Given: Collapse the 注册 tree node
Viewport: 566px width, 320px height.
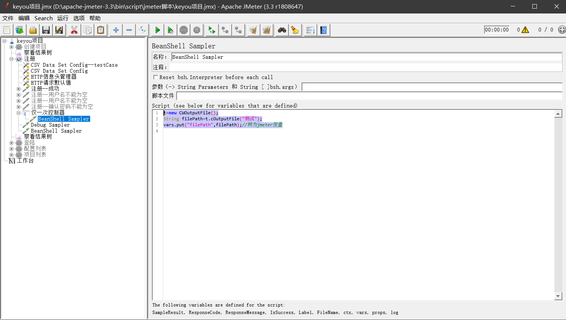Looking at the screenshot, I should tap(11, 59).
